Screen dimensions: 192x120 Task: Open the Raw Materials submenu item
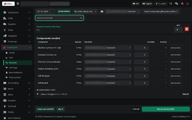(16, 73)
